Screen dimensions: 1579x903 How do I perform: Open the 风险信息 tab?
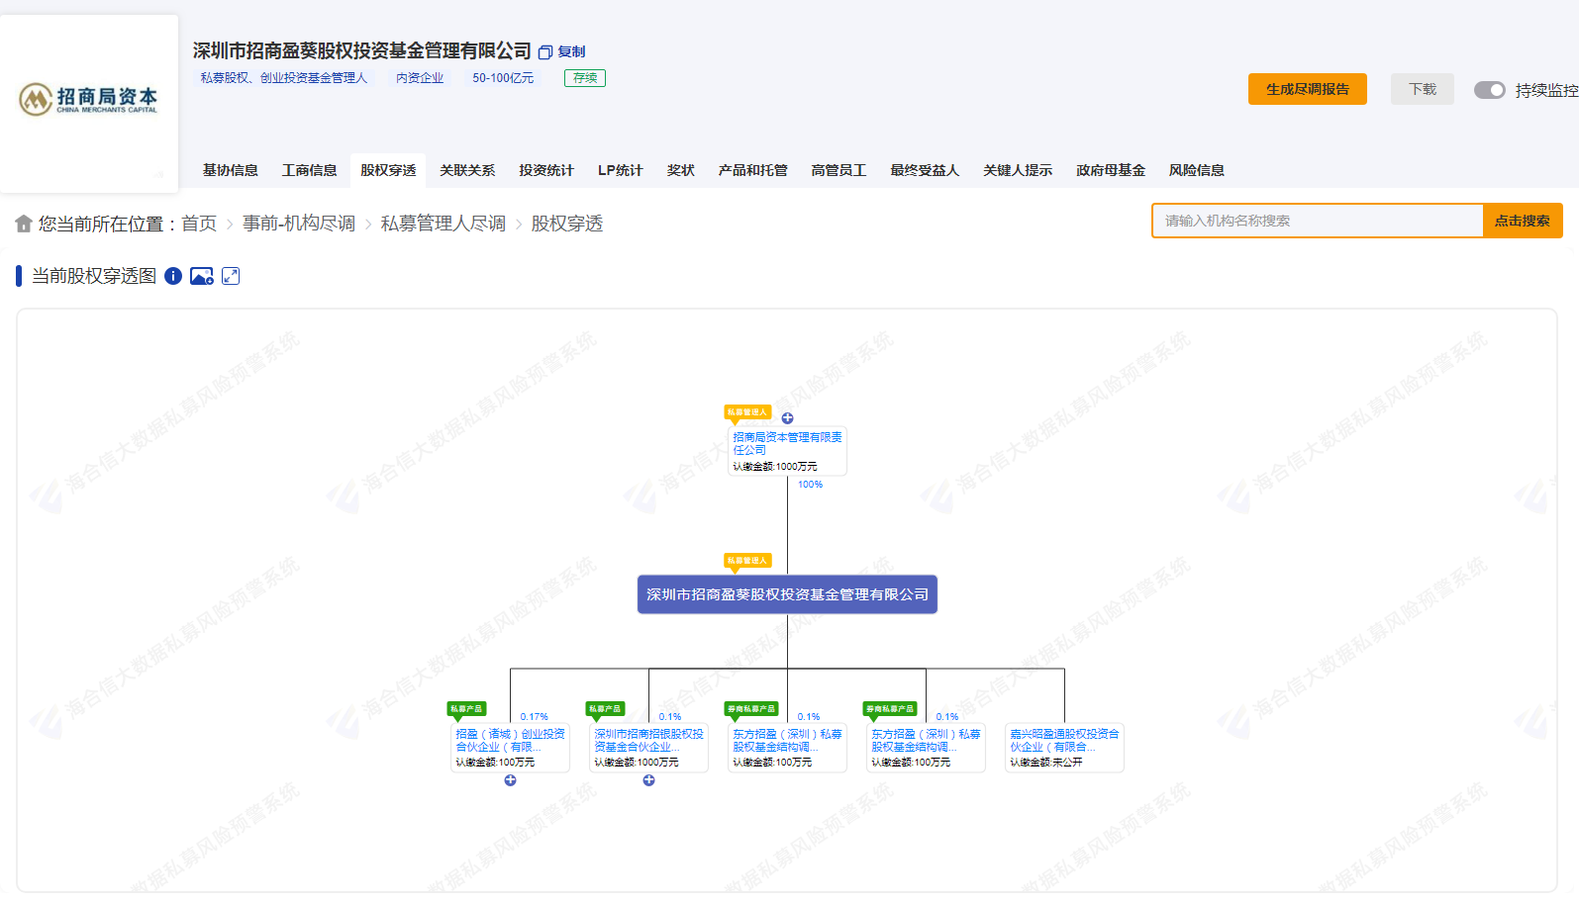1196,170
